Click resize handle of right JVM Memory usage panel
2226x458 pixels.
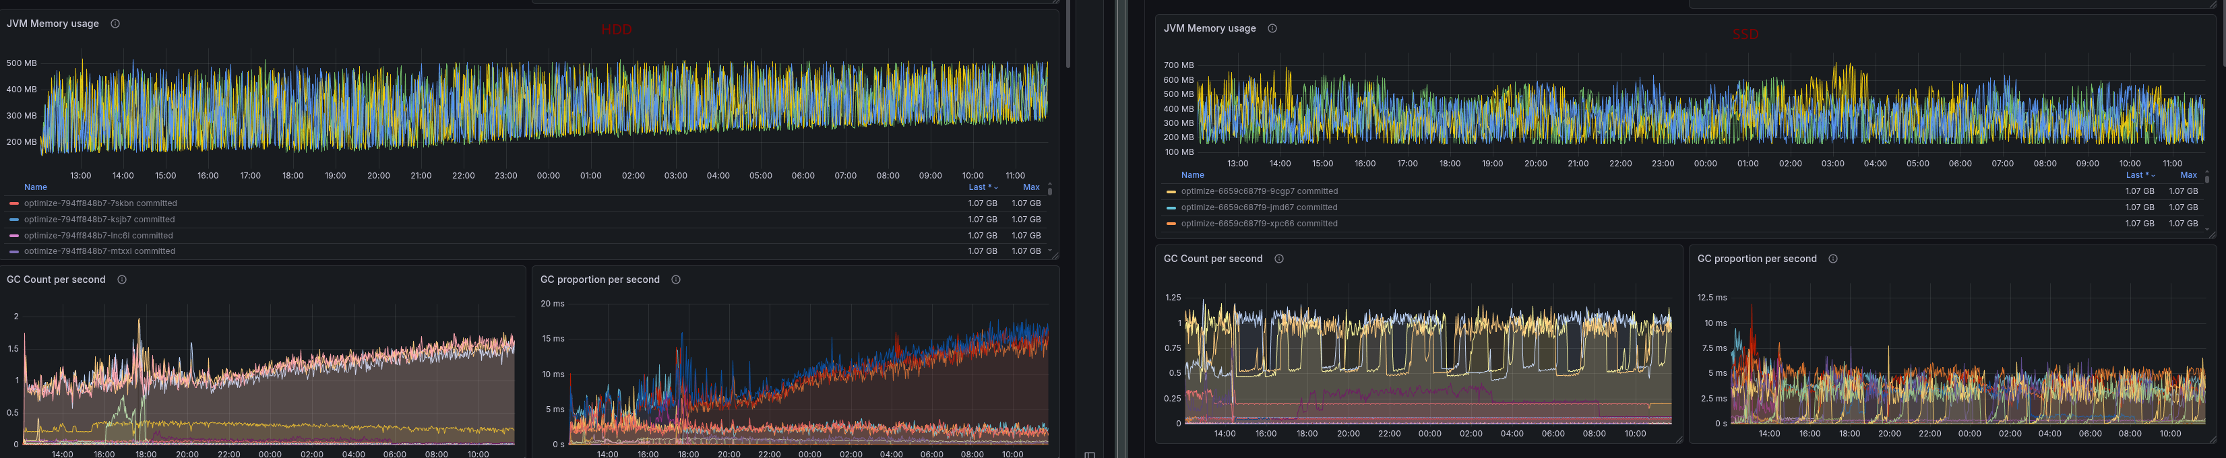click(x=2212, y=234)
